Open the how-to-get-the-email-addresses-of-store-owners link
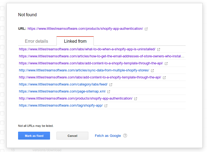 pyautogui.click(x=102, y=56)
